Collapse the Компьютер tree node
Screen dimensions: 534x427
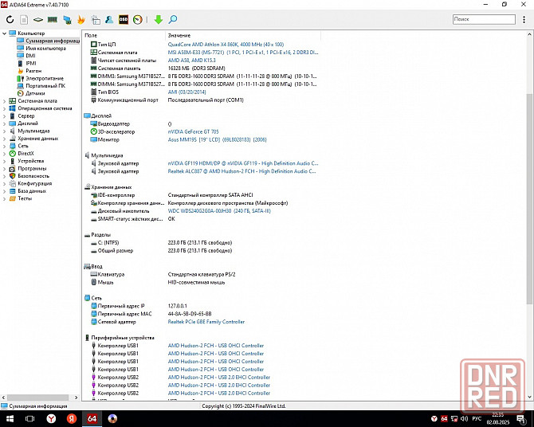click(5, 33)
